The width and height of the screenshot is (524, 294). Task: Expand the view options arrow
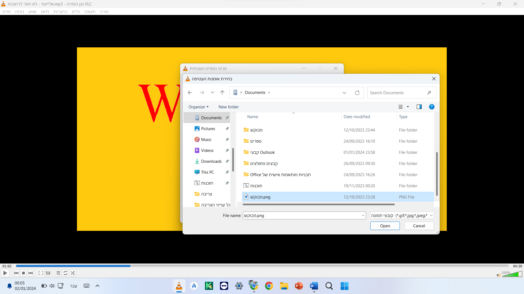(408, 107)
